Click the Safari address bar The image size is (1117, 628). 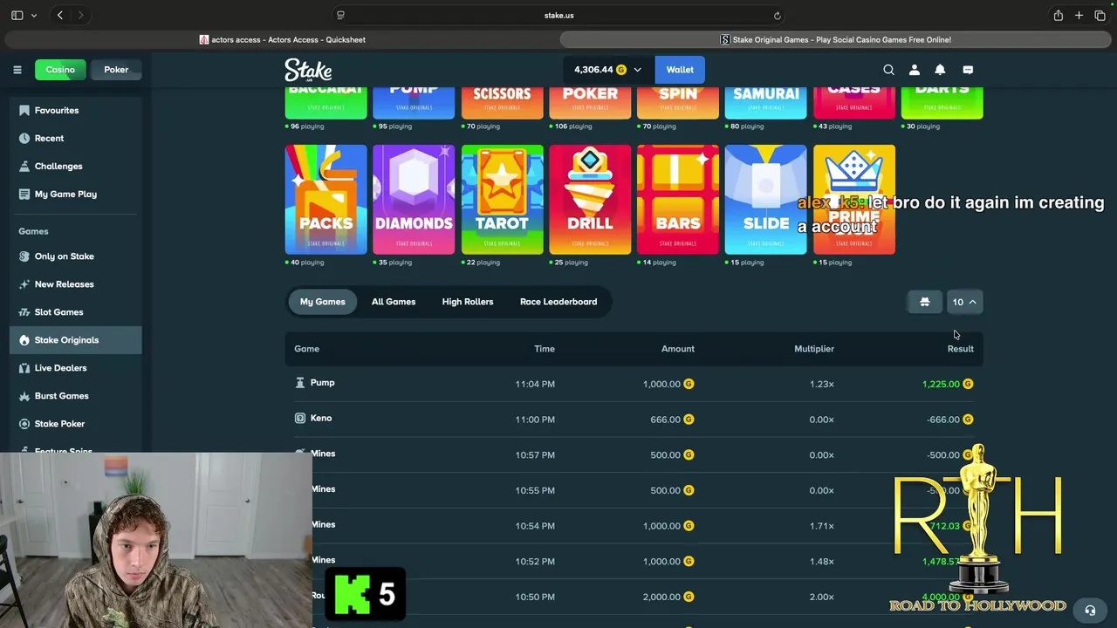(558, 16)
